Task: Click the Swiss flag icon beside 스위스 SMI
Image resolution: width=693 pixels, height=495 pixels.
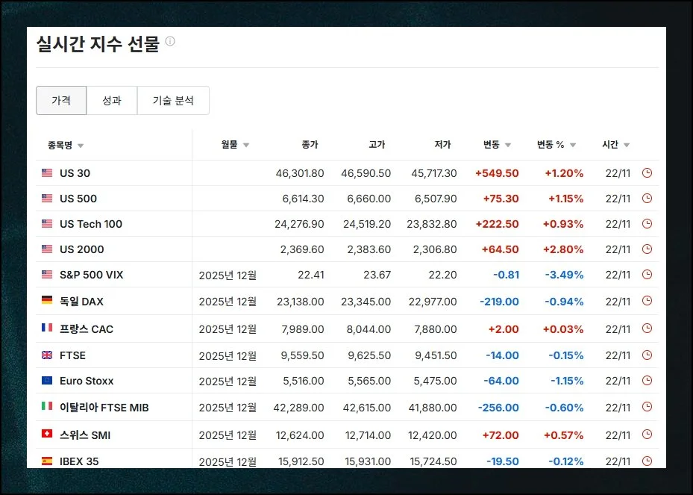Action: [47, 435]
